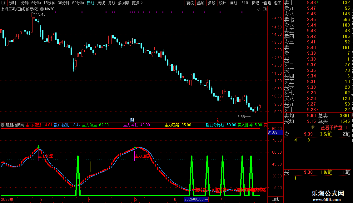Click the MA20 indicator label
Image resolution: width=353 pixels, height=203 pixels.
point(50,9)
